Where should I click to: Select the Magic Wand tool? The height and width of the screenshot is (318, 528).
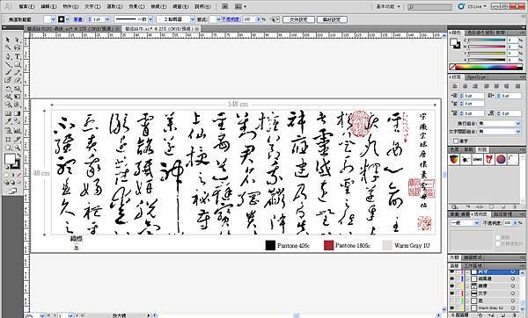pos(8,48)
